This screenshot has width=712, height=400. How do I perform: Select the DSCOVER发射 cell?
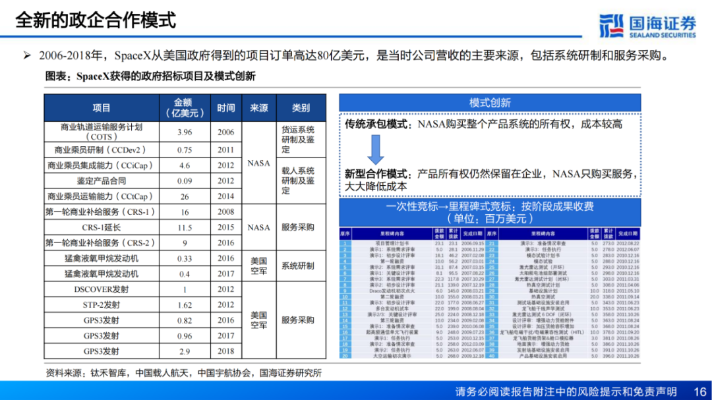tap(102, 289)
